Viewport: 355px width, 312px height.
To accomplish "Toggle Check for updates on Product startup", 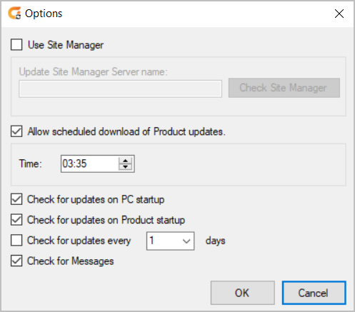I will coord(16,220).
